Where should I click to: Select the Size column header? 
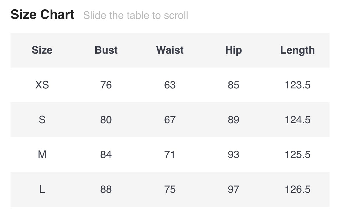tap(42, 50)
